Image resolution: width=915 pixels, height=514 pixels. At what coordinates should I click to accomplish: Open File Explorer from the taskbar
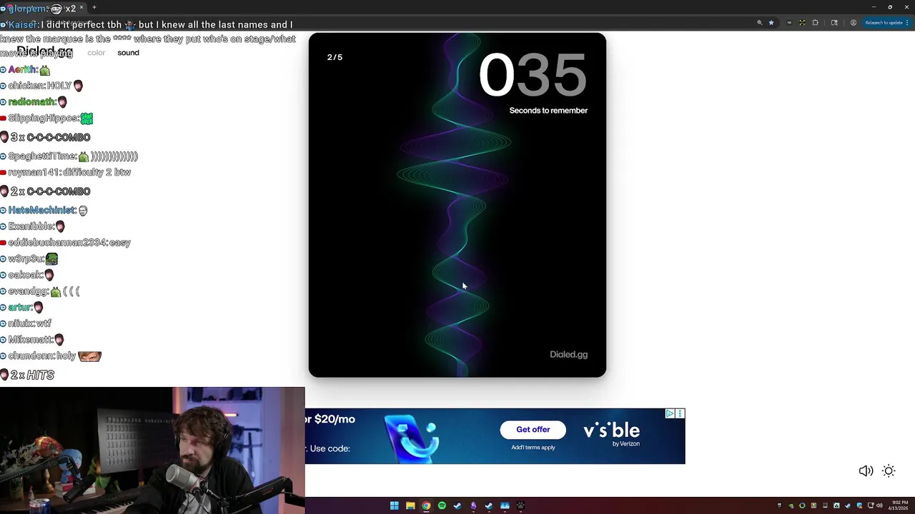pyautogui.click(x=410, y=505)
